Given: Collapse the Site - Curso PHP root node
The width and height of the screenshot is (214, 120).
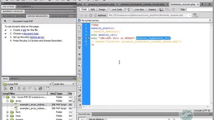Looking at the screenshot, I should pyautogui.click(x=4, y=97).
